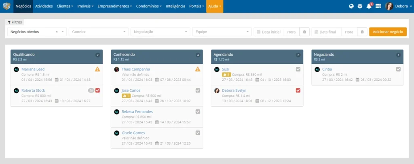Screen dimensions: 414x164
Task: Open Debora user menu
Action: pyautogui.click(x=403, y=6)
